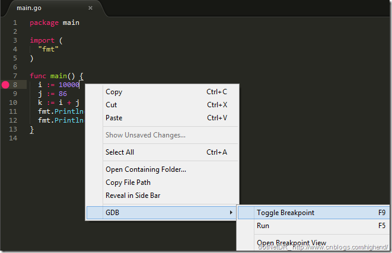Viewport: 392px width, 253px height.
Task: Click the 'package' keyword on line 1
Action: point(44,23)
